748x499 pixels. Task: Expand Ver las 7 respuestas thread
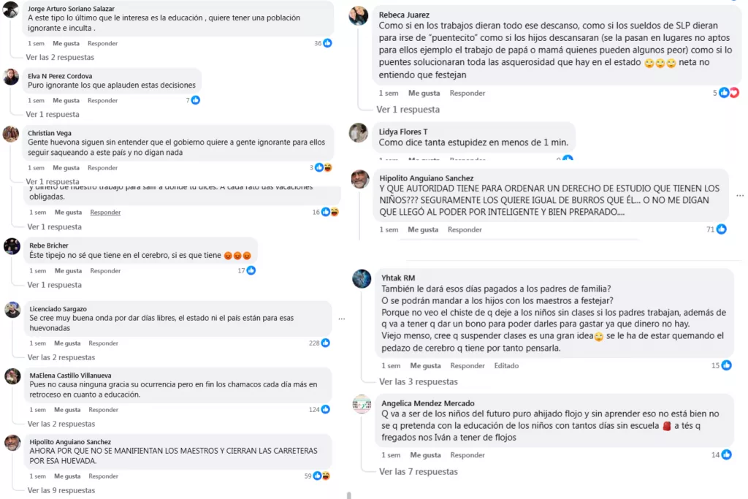tap(419, 471)
